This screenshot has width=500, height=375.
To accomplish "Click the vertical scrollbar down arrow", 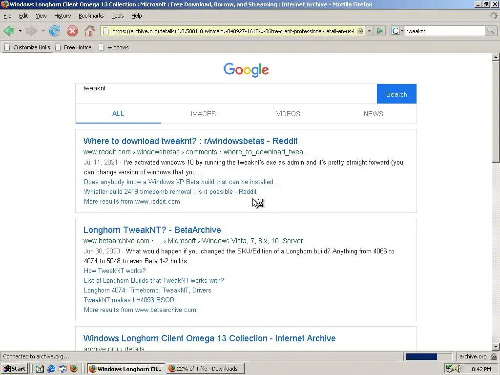I will [496, 347].
